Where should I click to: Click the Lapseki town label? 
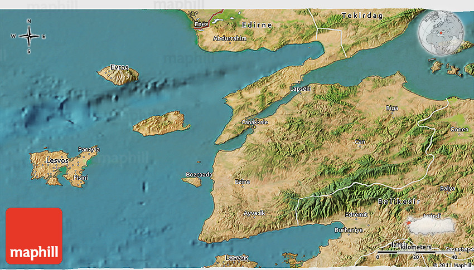coord(301,89)
